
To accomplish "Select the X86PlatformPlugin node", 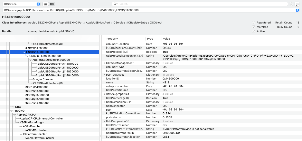I will [32, 122].
